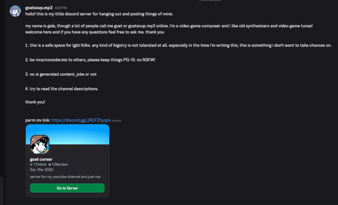The image size is (338, 205).
Task: Click the 4:43 PM message timestamp
Action: point(61,8)
